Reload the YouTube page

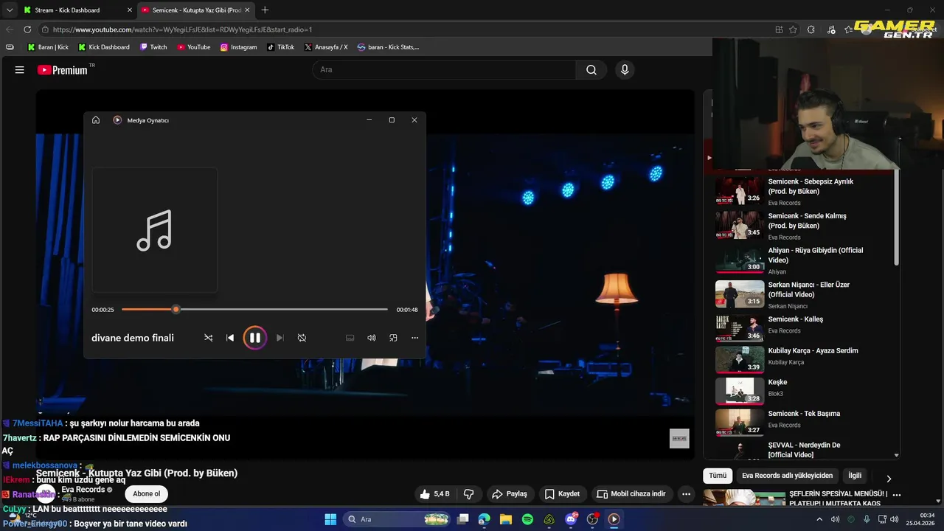[27, 29]
